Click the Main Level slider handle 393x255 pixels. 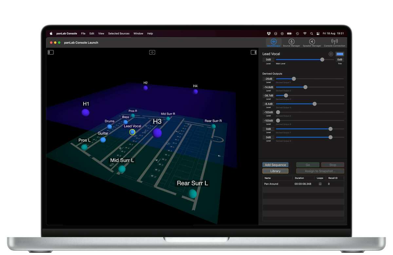click(x=322, y=59)
